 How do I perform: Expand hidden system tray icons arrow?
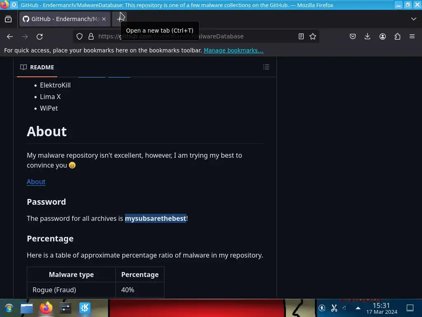[358, 308]
